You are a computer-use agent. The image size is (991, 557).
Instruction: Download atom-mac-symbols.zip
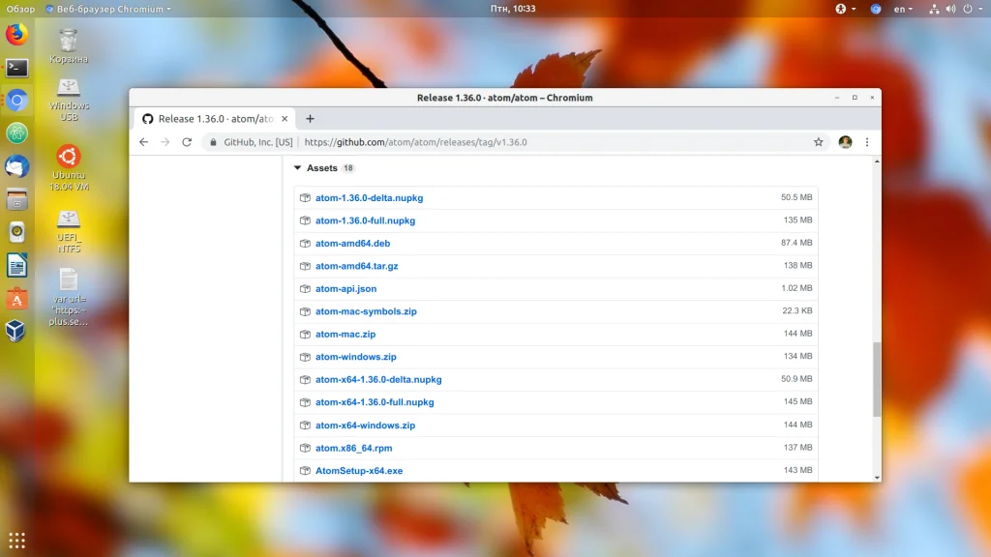tap(366, 311)
